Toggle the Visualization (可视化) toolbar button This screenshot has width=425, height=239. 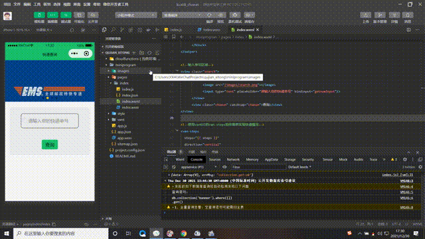[x=79, y=15]
